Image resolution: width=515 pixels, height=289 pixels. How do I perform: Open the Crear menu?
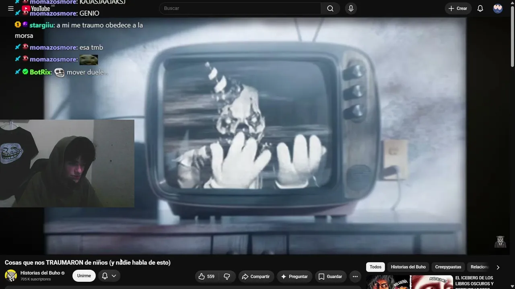tap(458, 8)
